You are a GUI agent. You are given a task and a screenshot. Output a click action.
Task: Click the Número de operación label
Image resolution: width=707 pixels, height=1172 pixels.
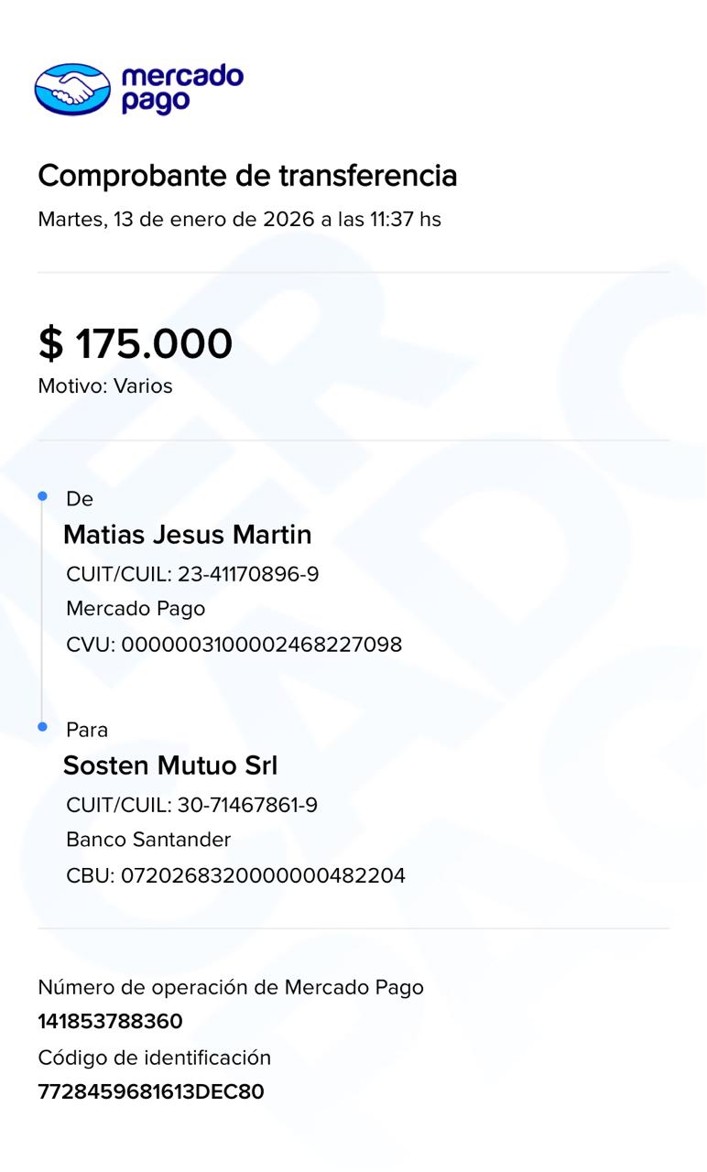[231, 987]
